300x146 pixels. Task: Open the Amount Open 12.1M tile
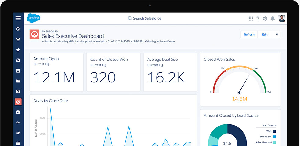coord(56,72)
